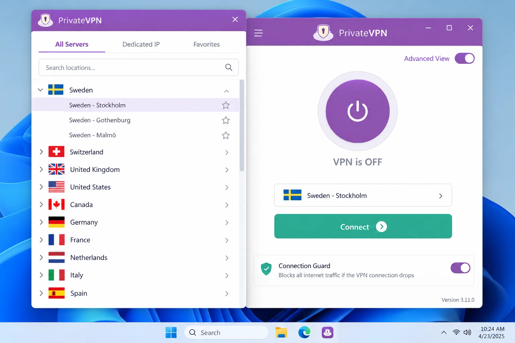This screenshot has height=343, width=515.
Task: Open the Dedicated IP tab
Action: tap(141, 44)
